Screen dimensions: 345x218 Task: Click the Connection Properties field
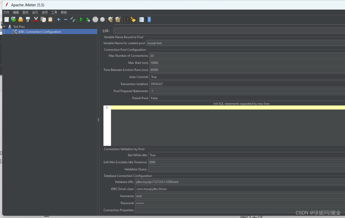[x=240, y=210]
